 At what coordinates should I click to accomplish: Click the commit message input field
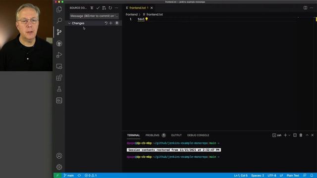pos(94,16)
